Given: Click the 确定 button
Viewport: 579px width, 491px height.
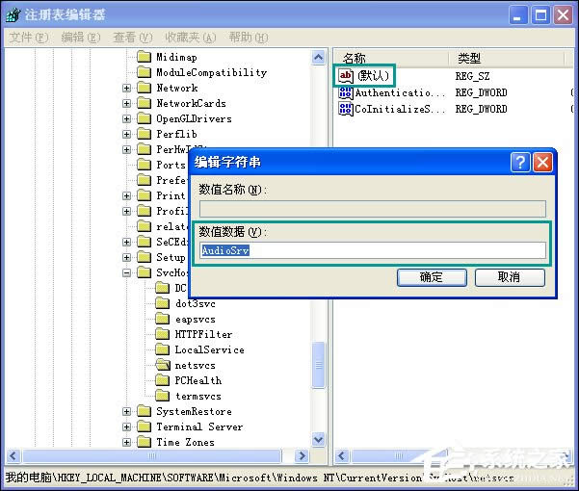Looking at the screenshot, I should point(431,277).
